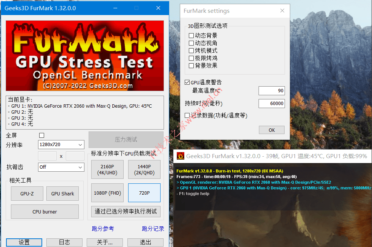Click GPU 1 NVIDIA GeForce RTX 2060 line
This screenshot has height=247, width=372.
[80, 106]
